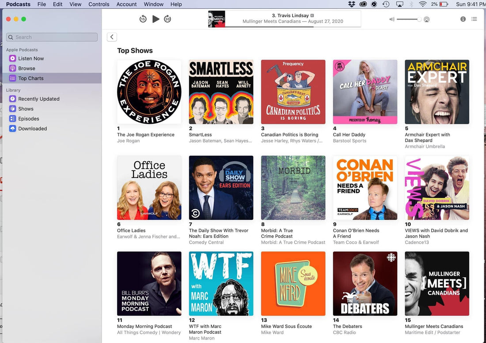
Task: Click the Search field
Action: tap(52, 37)
